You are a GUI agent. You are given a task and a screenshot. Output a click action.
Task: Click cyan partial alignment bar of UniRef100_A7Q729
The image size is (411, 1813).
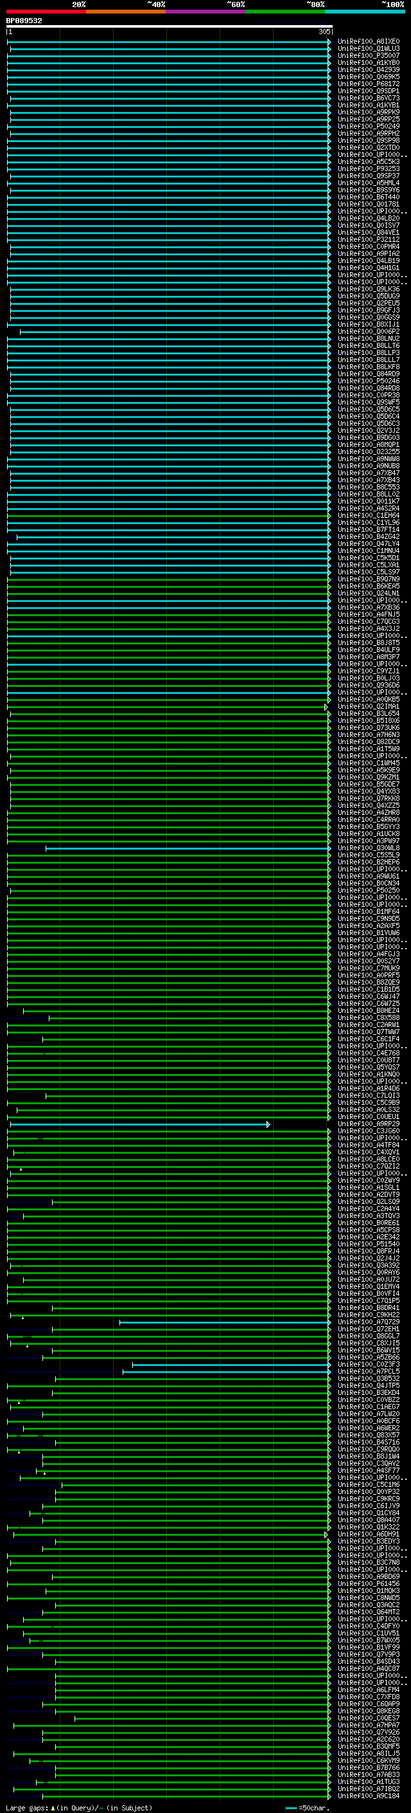[225, 1322]
